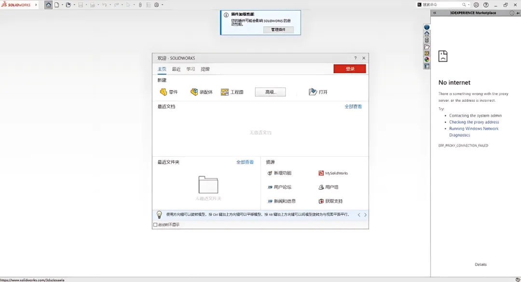Viewport: 521px width, 282px height.
Task: Create a new 工程图 drawing
Action: click(x=232, y=92)
